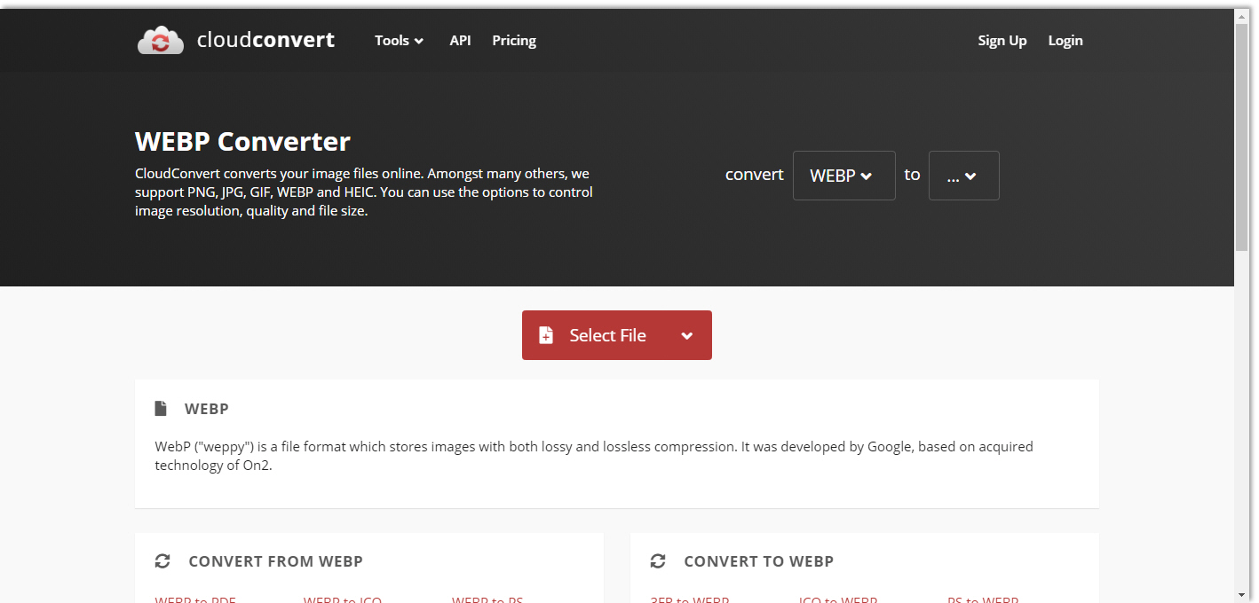Click the document icon beside WEBP heading
Image resolution: width=1259 pixels, height=603 pixels.
pos(161,409)
